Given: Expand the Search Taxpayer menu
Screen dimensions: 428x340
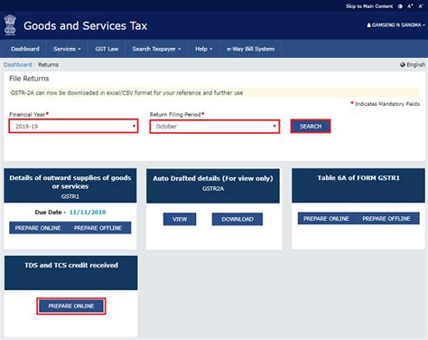Looking at the screenshot, I should coord(156,49).
